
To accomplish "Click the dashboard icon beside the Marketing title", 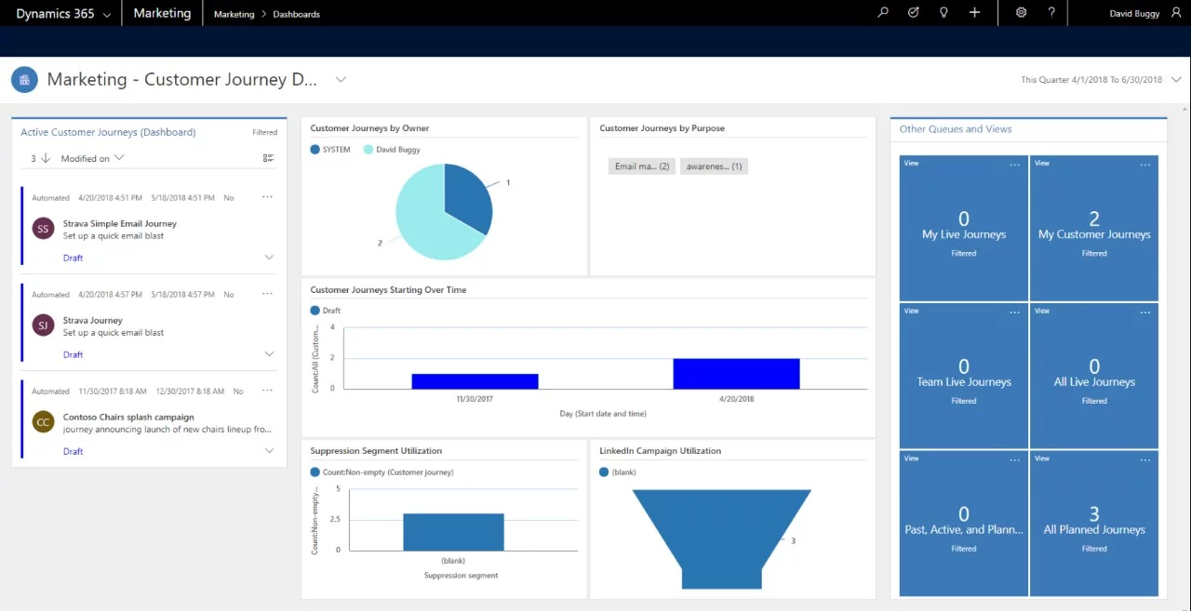I will pos(25,79).
